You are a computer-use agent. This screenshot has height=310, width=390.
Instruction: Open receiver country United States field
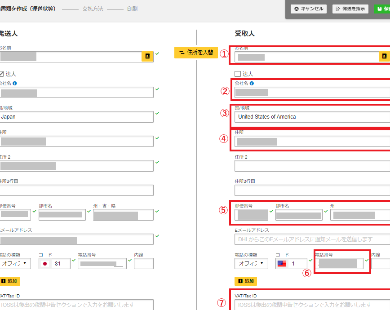pos(312,117)
